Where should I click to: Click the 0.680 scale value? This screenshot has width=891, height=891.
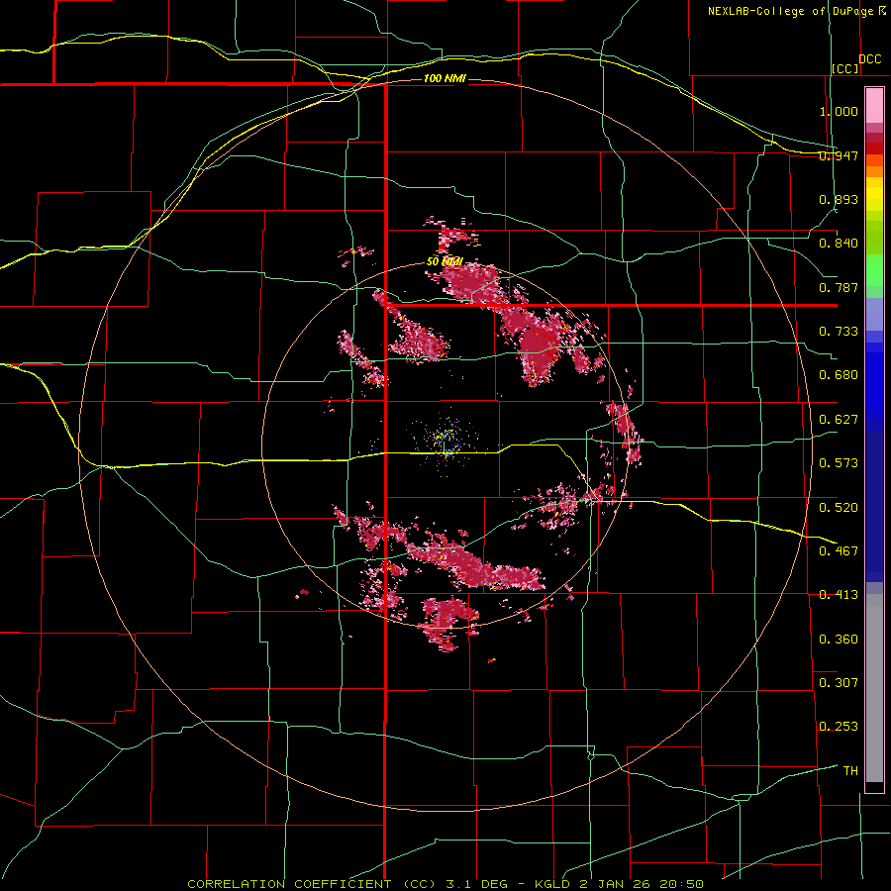click(x=839, y=375)
